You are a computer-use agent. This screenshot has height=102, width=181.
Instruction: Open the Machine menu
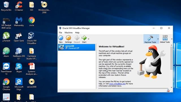tap(68, 33)
